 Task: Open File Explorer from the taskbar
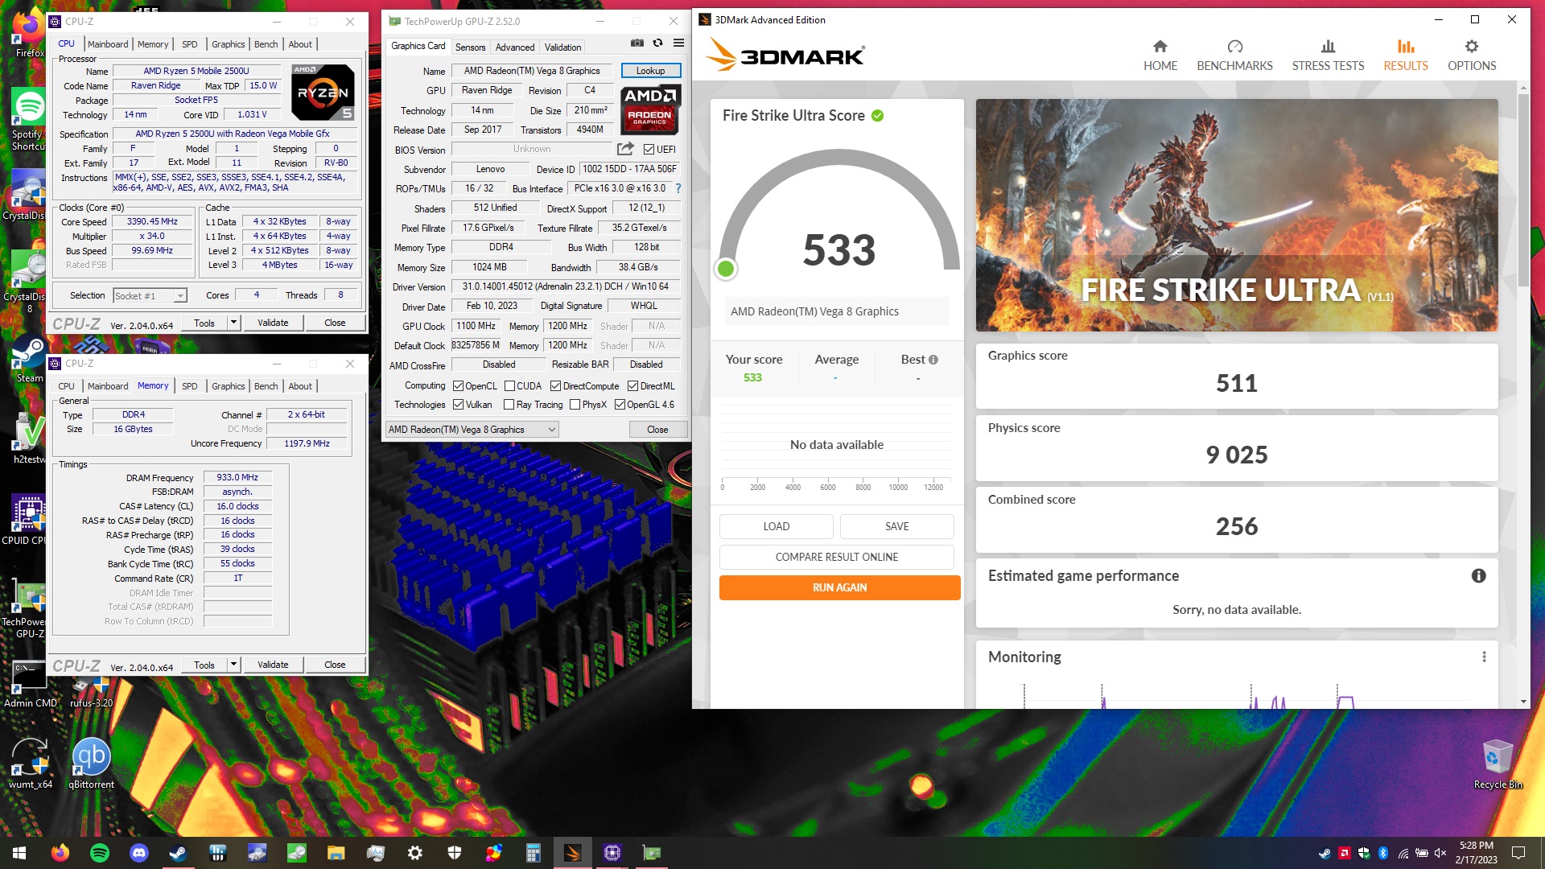pos(336,853)
